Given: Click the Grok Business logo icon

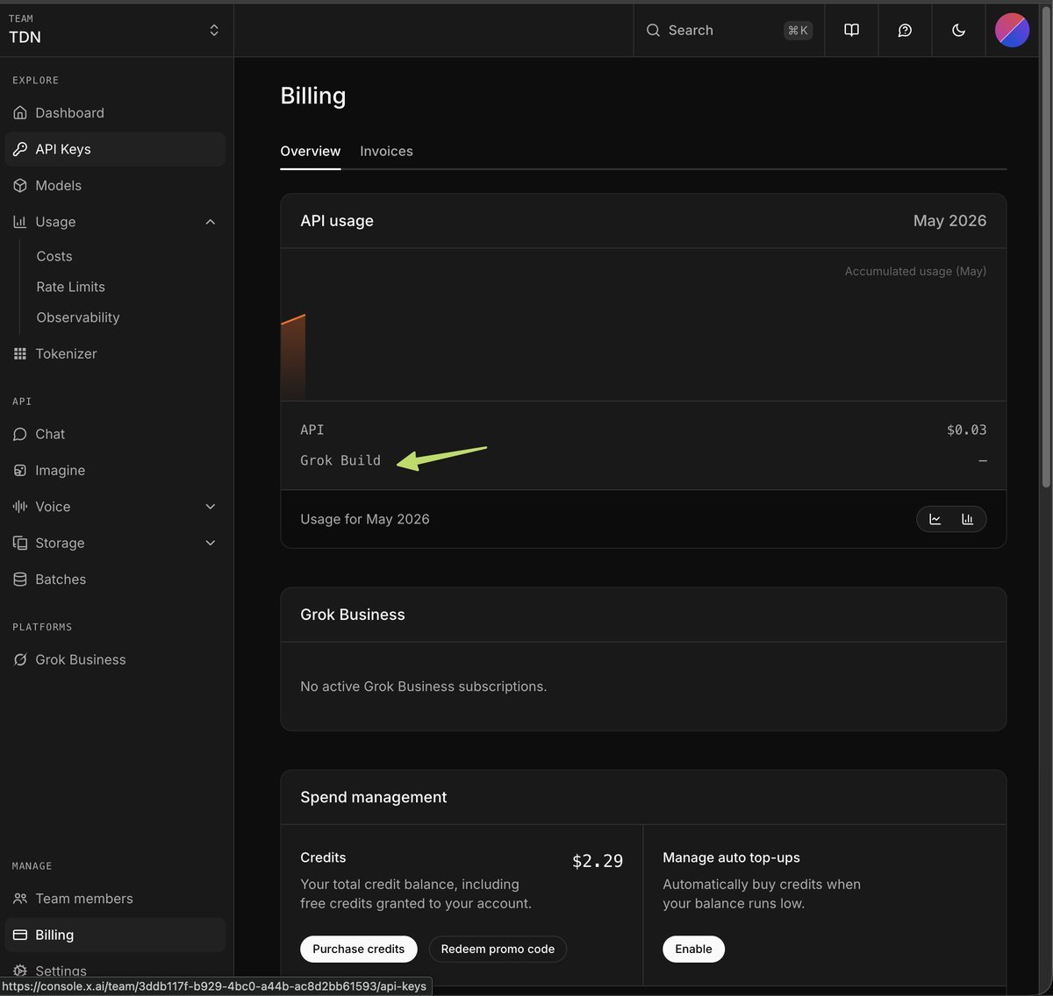Looking at the screenshot, I should 20,660.
